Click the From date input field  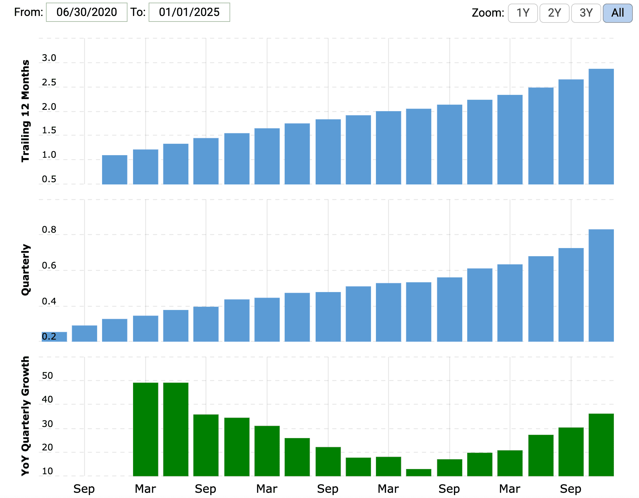[86, 12]
